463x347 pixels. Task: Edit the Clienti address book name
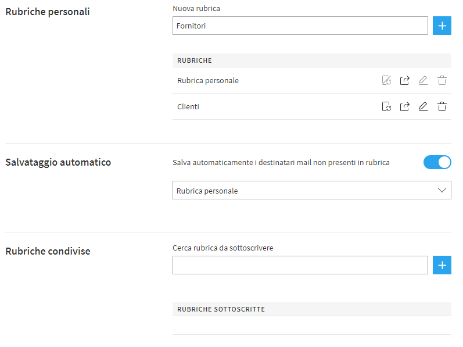click(x=423, y=106)
